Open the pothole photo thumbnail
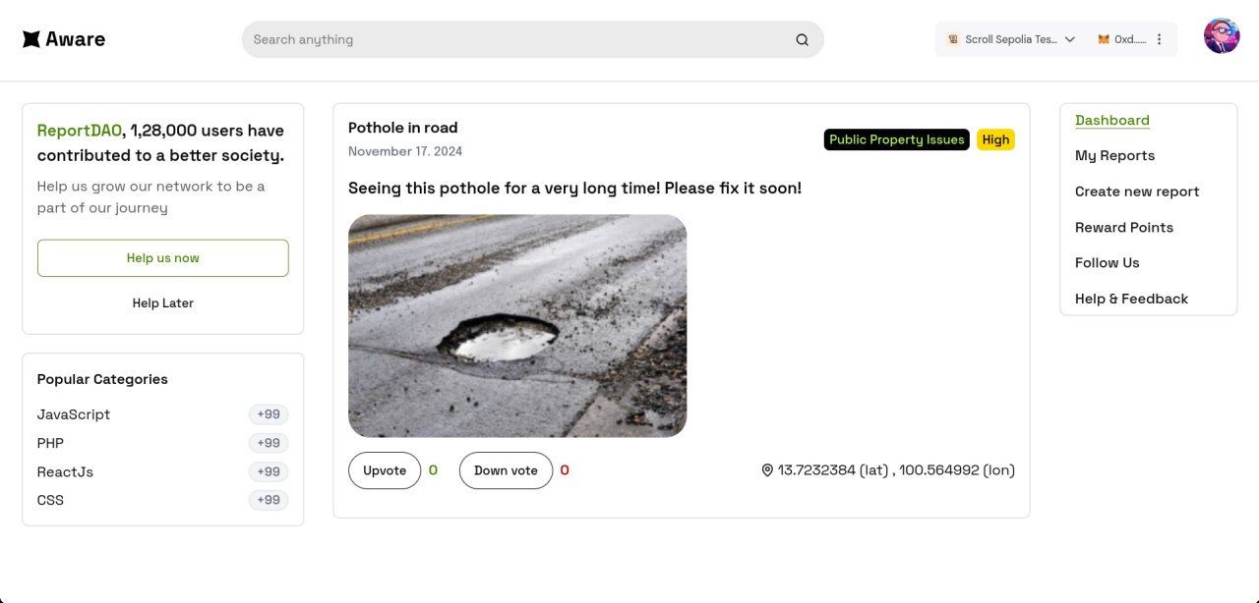This screenshot has height=603, width=1259. pyautogui.click(x=517, y=325)
